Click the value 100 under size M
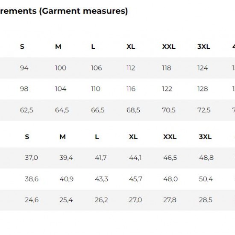The width and height of the screenshot is (235, 235). [x=61, y=68]
